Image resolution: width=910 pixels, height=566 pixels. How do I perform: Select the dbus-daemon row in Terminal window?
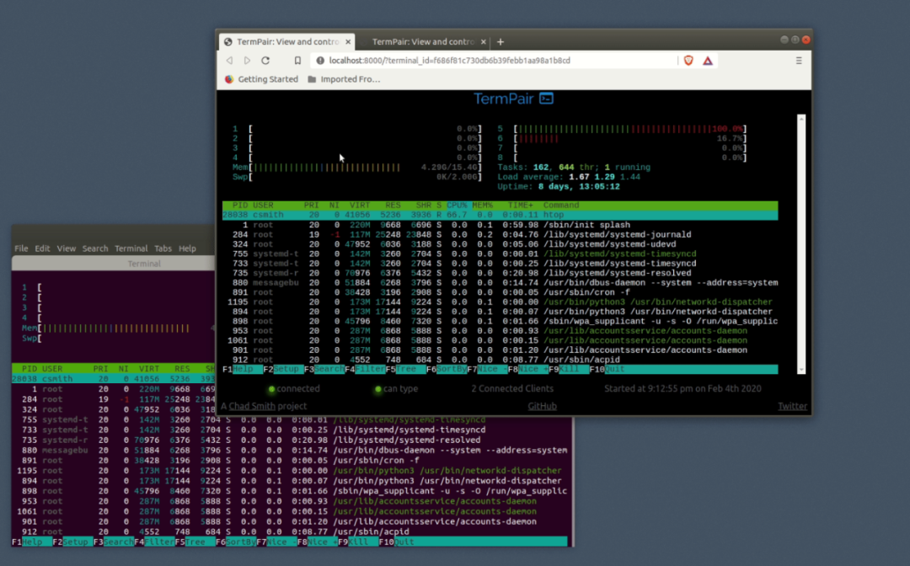point(290,451)
